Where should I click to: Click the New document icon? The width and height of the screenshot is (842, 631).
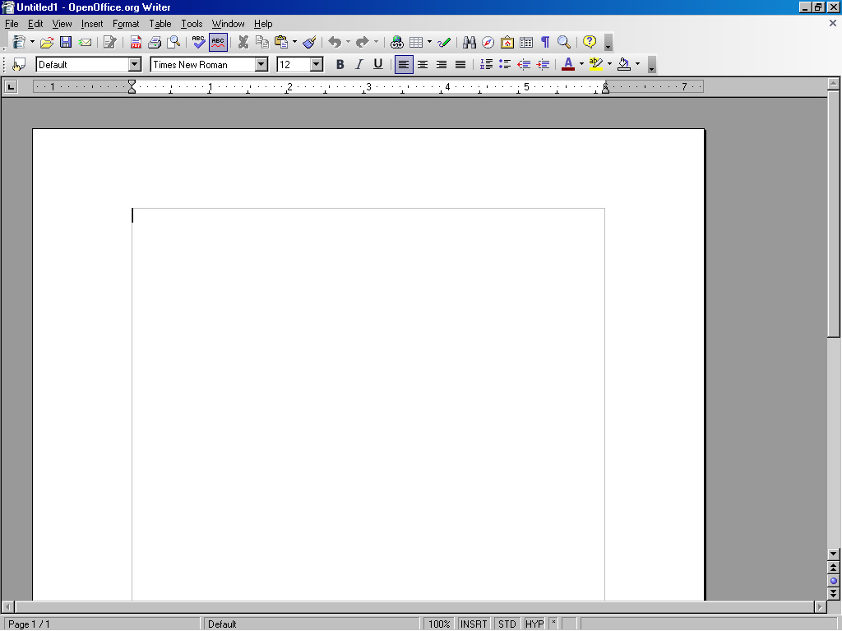pos(20,42)
